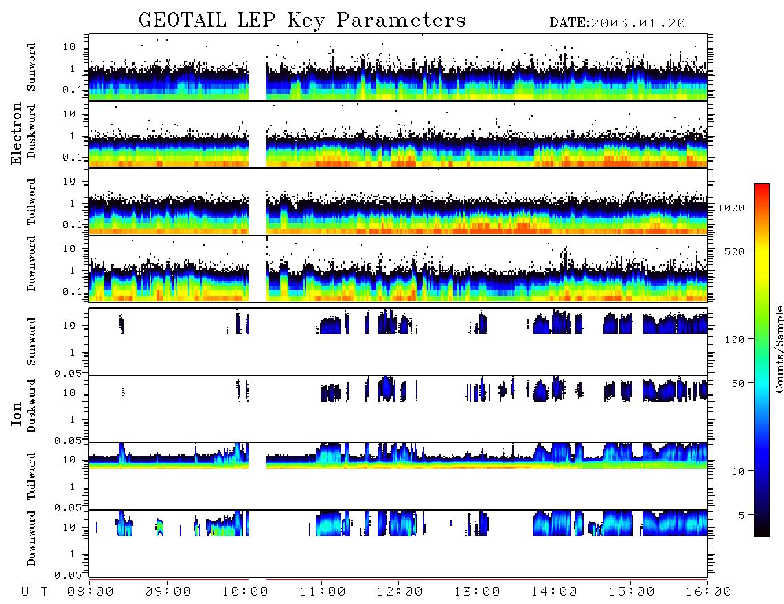The width and height of the screenshot is (784, 604).
Task: Click the "0.1" tick of Electron Dawnward panel
Action: 72,292
